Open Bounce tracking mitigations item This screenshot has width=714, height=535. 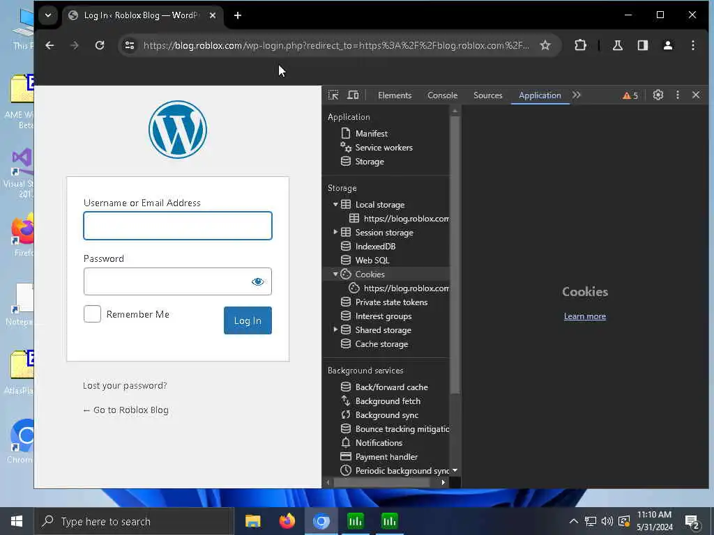pyautogui.click(x=402, y=429)
